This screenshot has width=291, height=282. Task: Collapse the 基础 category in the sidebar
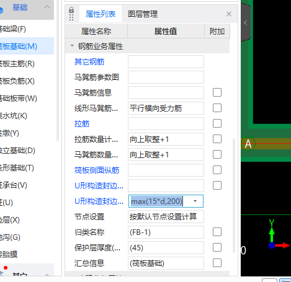pos(47,7)
